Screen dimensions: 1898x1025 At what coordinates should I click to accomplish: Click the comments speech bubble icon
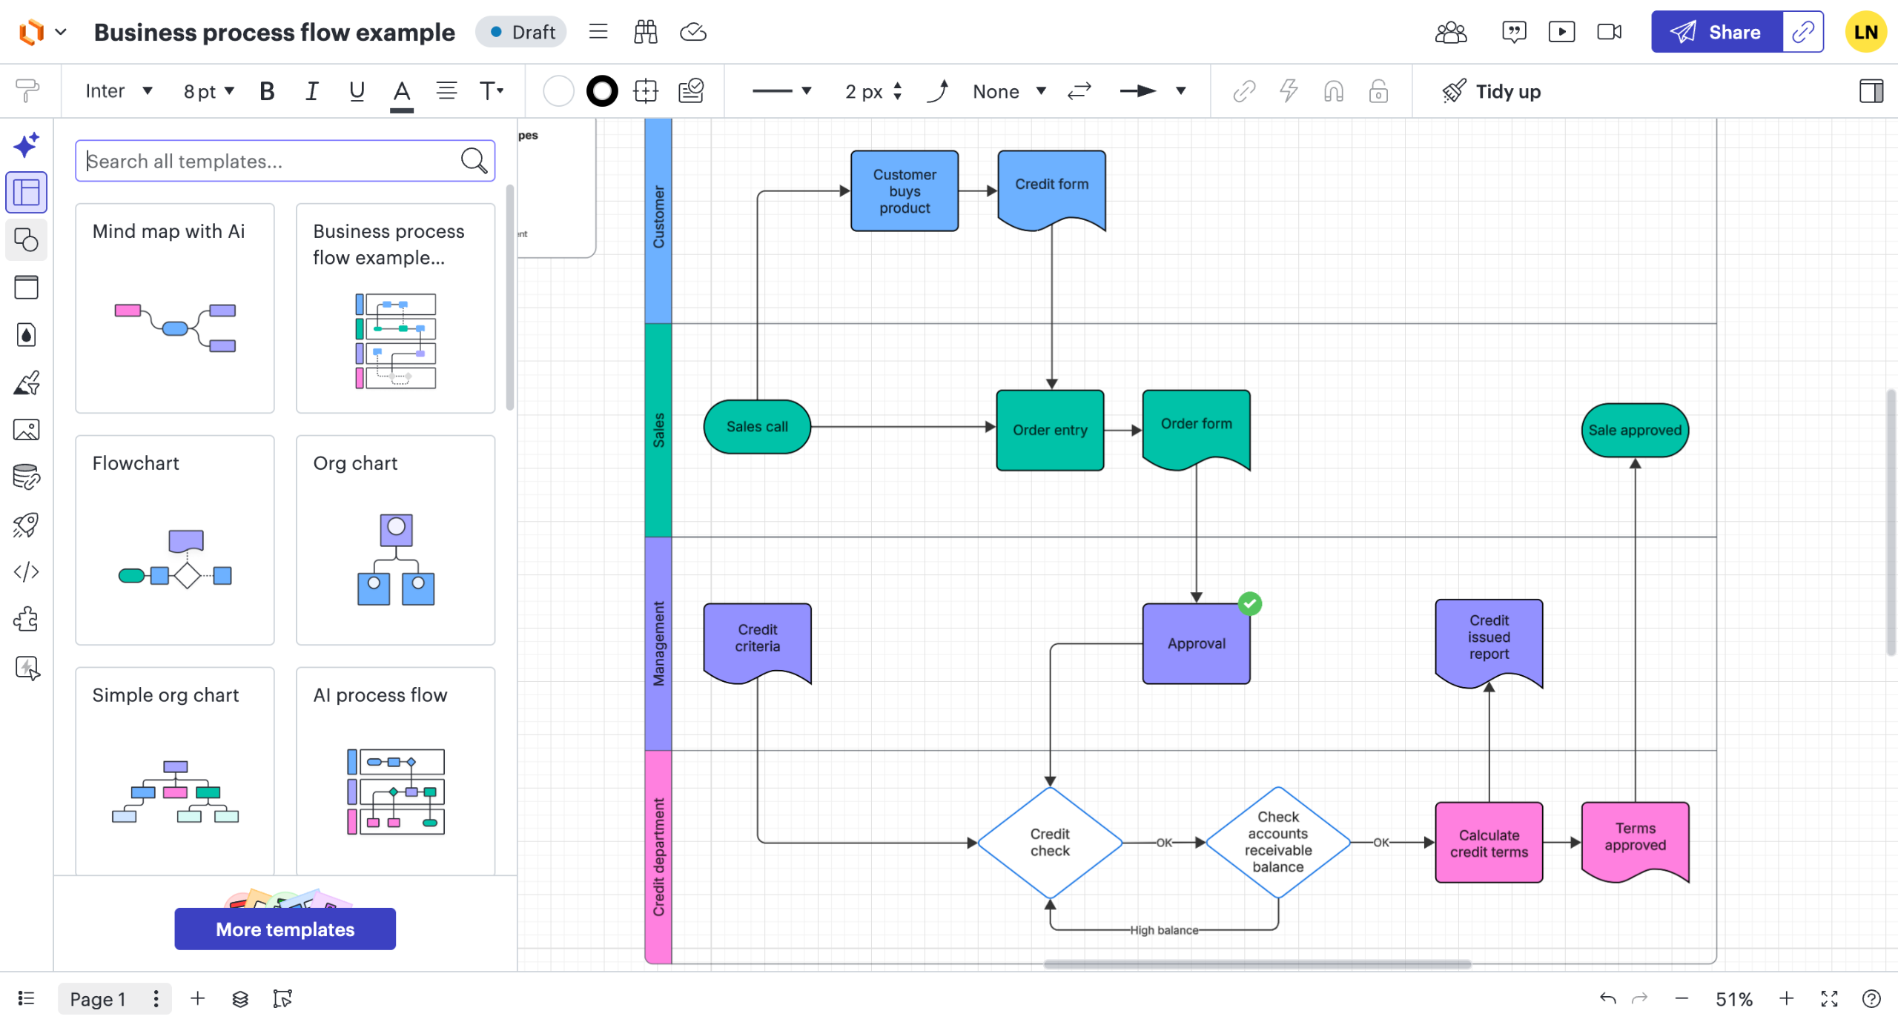[x=1513, y=32]
